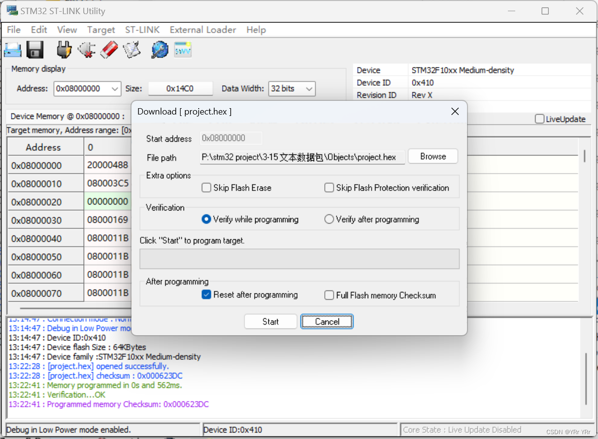This screenshot has width=598, height=439.
Task: Click status bar Debug in Low Power mode enabled
Action: pyautogui.click(x=103, y=430)
